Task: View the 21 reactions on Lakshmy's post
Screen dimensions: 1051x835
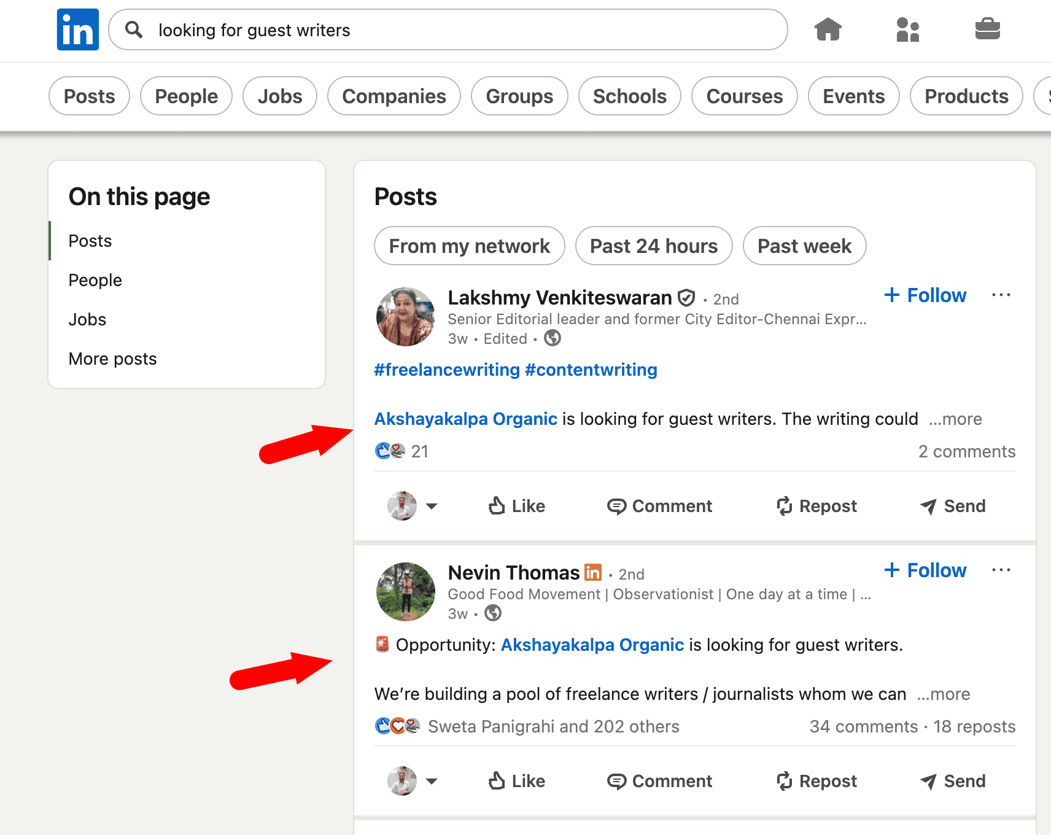Action: coord(401,451)
